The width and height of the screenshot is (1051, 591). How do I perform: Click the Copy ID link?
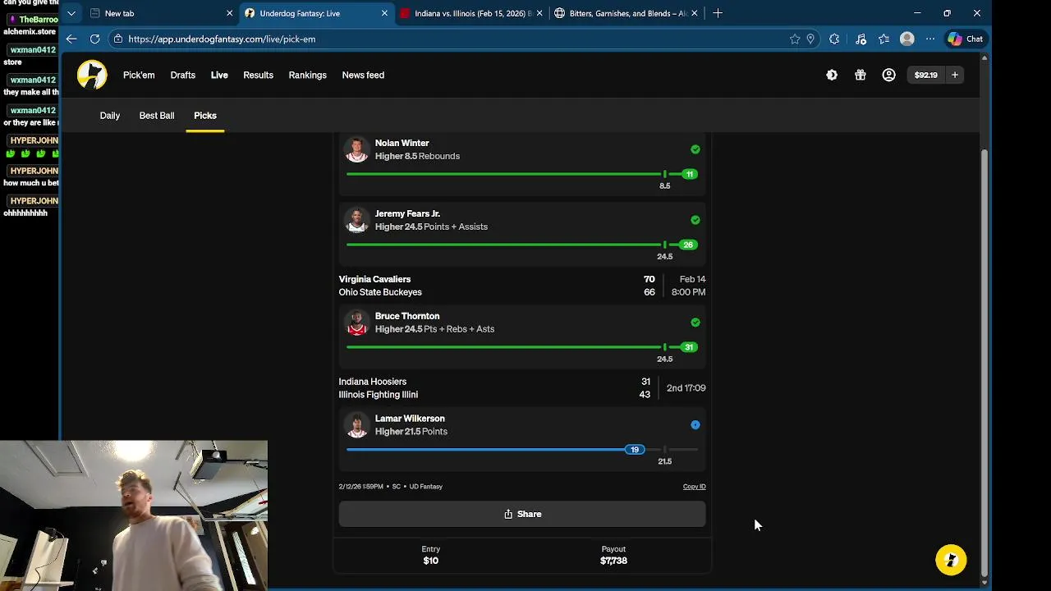(x=695, y=487)
